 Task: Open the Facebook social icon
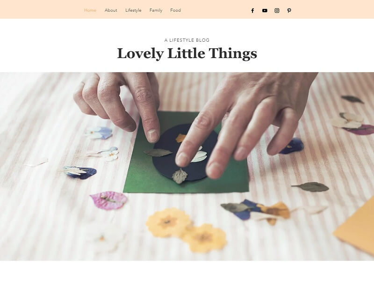252,10
